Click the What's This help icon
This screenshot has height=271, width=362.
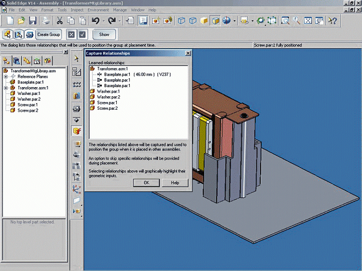point(333,21)
